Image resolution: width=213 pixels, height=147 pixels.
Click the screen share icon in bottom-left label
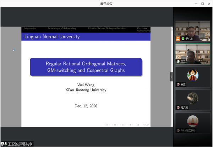pos(2,144)
